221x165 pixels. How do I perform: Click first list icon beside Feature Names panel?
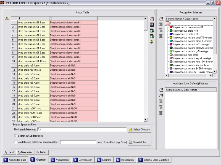point(161,90)
